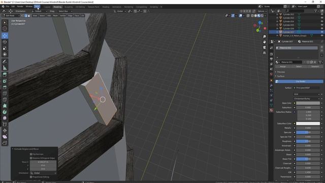Open the GGX distribution dropdown
Screen dimensions: 325x183
(307, 94)
